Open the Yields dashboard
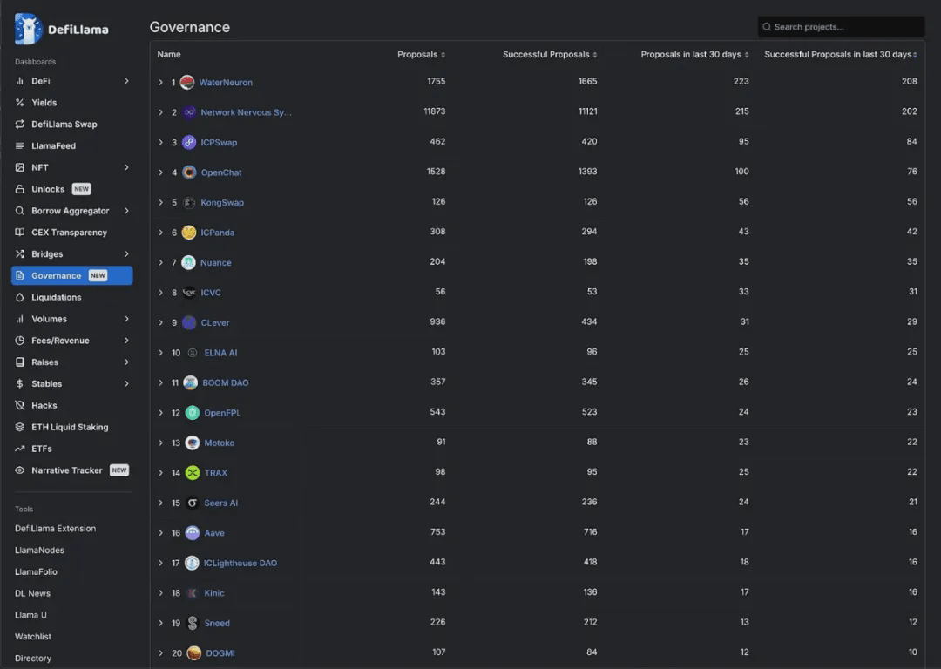The image size is (941, 669). pos(44,103)
